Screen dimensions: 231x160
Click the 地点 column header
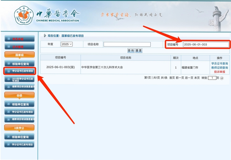(195, 58)
